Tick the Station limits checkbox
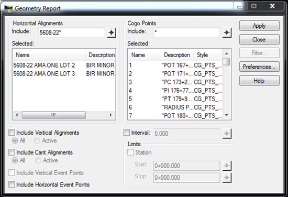This screenshot has width=288, height=197. coord(130,152)
